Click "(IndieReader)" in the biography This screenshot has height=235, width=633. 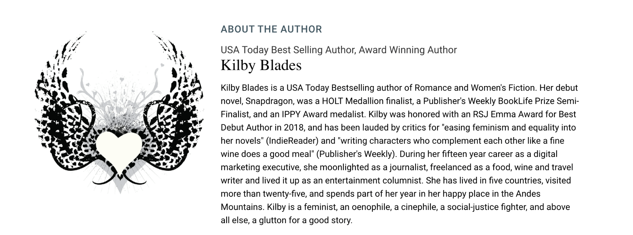[x=292, y=141]
